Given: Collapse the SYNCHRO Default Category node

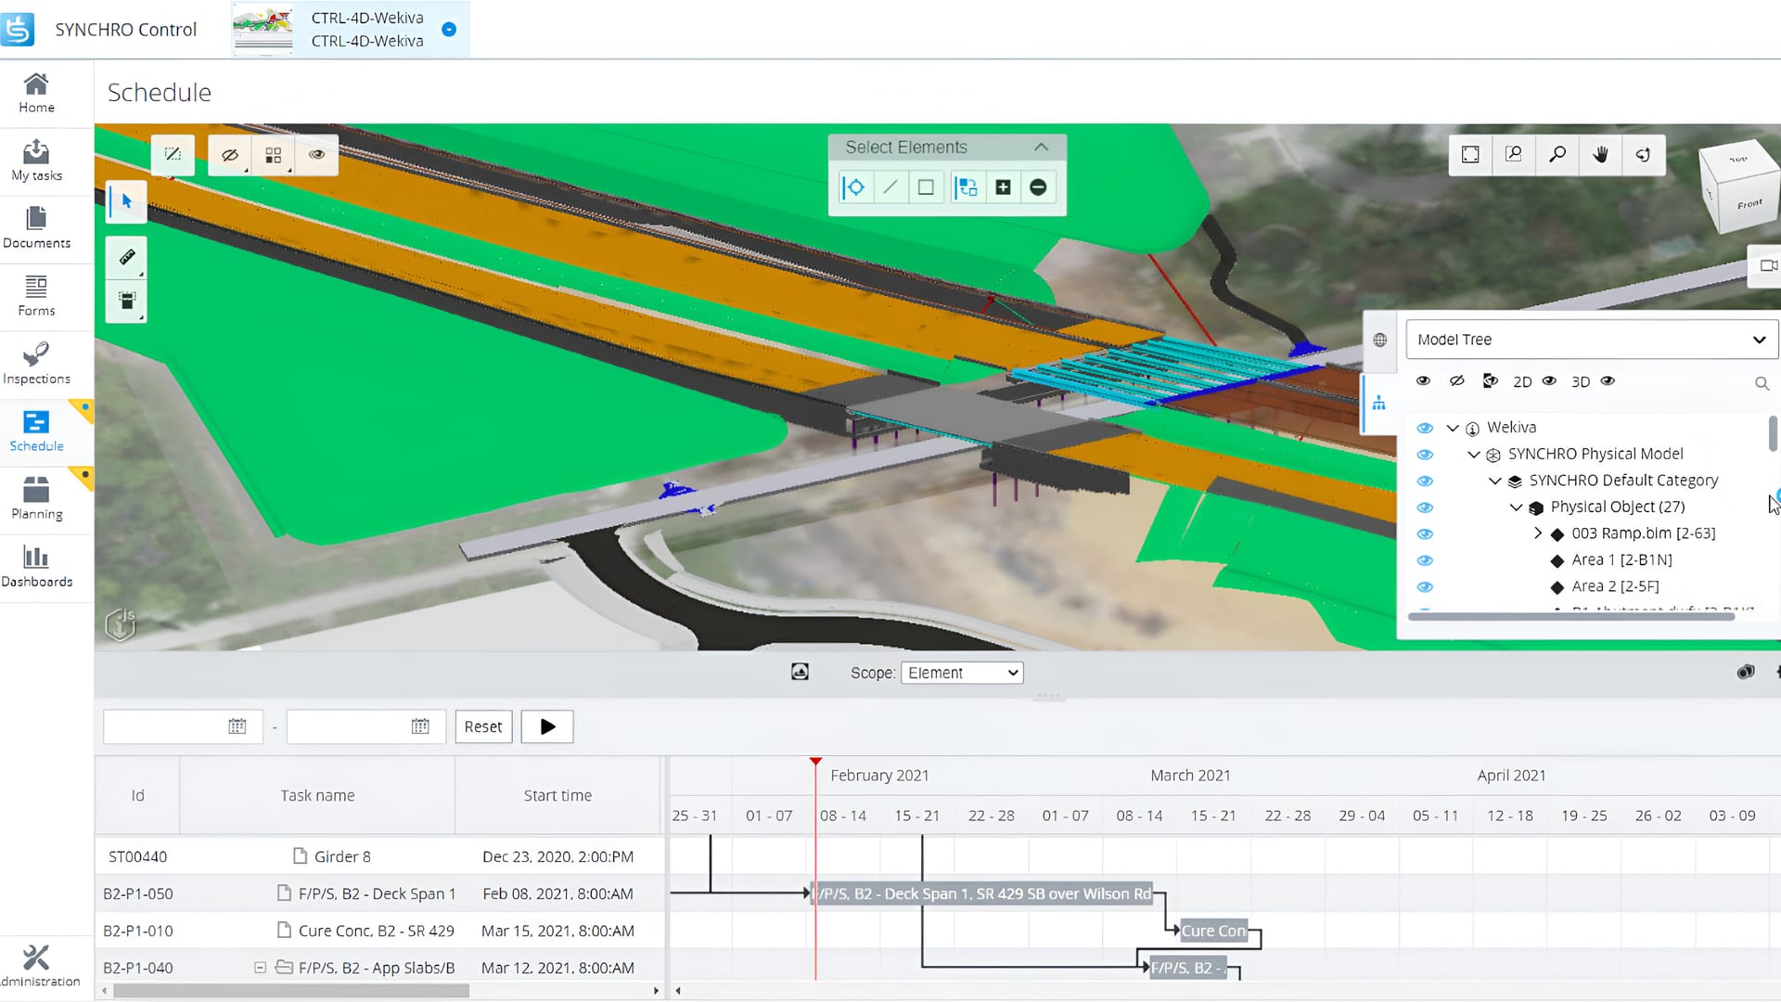Looking at the screenshot, I should 1495,481.
